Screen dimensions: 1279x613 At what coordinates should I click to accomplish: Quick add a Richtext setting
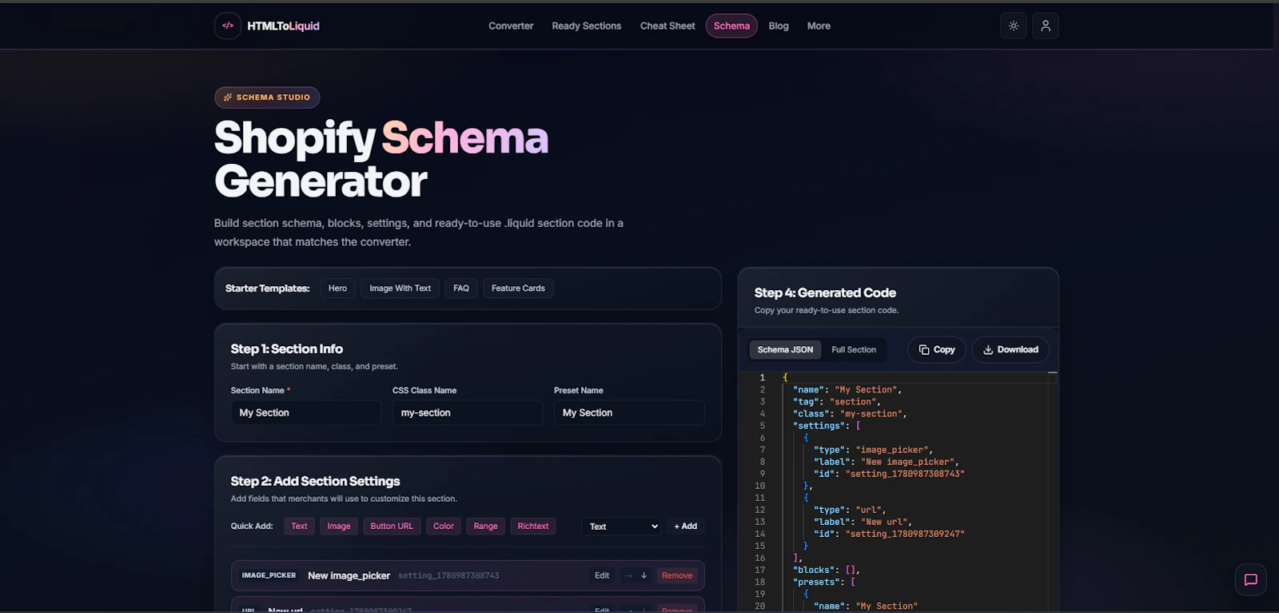533,526
